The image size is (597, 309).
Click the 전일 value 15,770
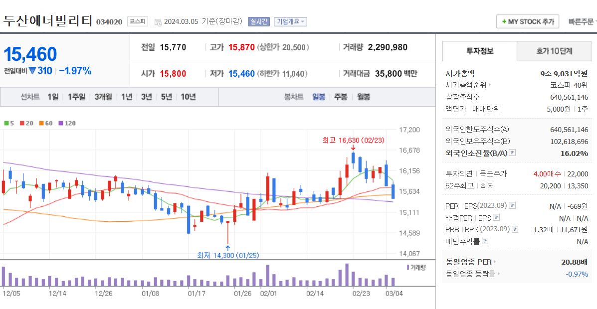point(173,47)
